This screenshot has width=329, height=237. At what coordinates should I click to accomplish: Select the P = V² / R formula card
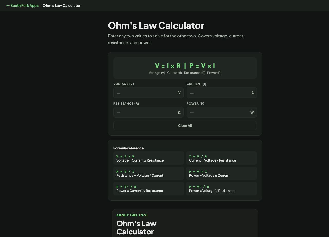pos(221,189)
